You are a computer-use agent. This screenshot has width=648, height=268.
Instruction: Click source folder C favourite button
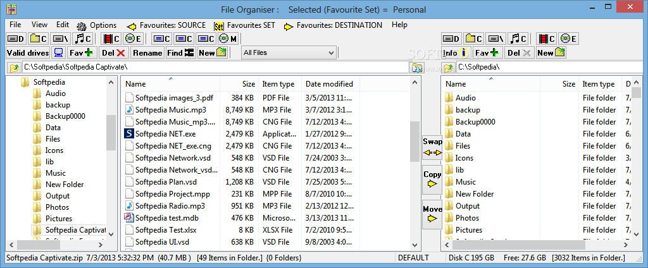[x=39, y=39]
